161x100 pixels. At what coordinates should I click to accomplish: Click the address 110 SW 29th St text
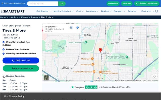pos(10,35)
